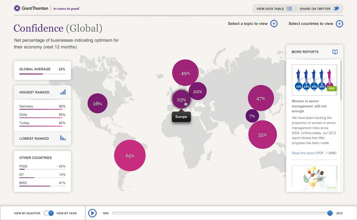The height and width of the screenshot is (220, 357).
Task: Click the Lowest Ranked bar chart icon
Action: tap(63, 138)
